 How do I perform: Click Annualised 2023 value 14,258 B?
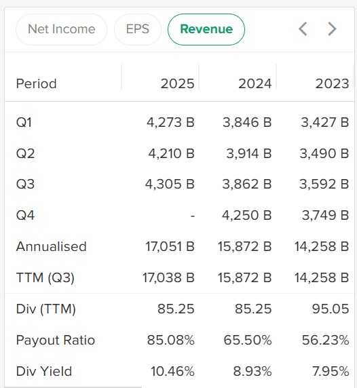[x=322, y=246]
